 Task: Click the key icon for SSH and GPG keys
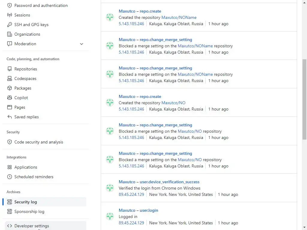[x=10, y=25]
